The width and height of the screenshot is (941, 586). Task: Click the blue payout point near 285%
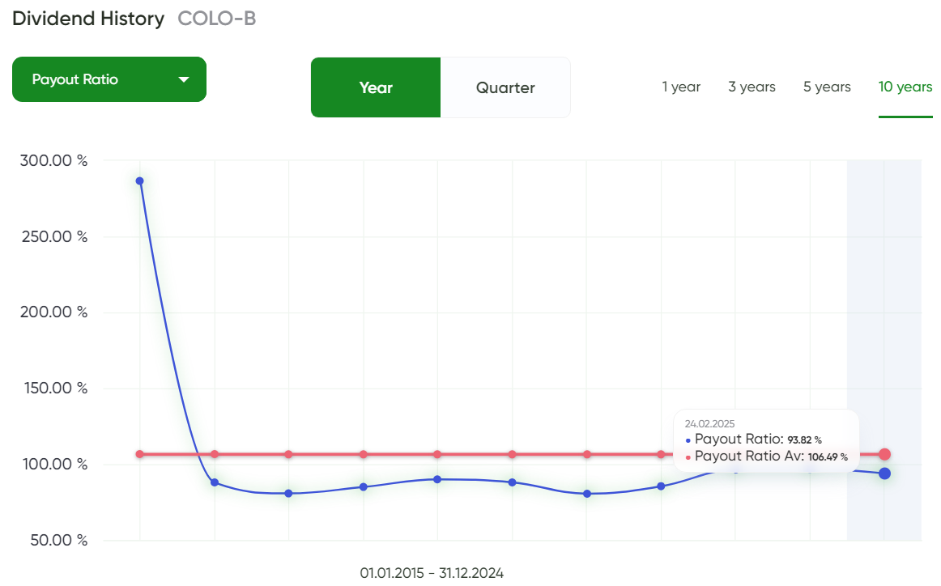click(x=140, y=181)
